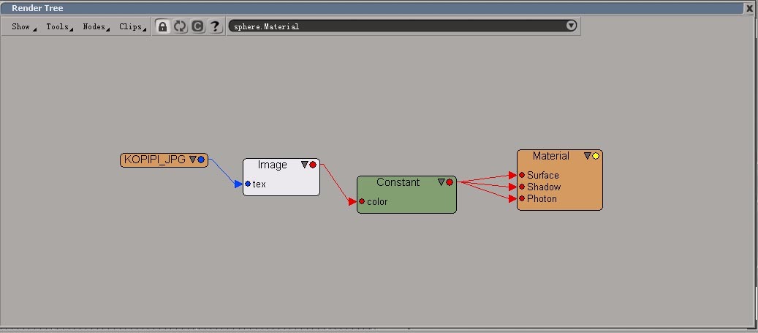This screenshot has height=333, width=758.
Task: Click the Surface label on Material node
Action: point(543,175)
